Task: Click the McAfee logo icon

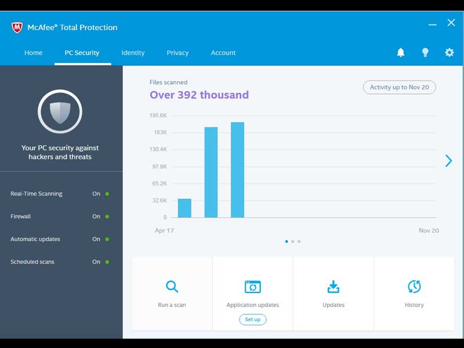Action: pyautogui.click(x=17, y=27)
